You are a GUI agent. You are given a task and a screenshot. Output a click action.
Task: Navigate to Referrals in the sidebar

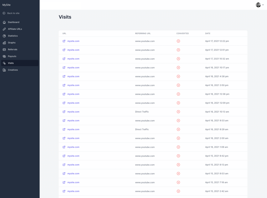(x=20, y=49)
